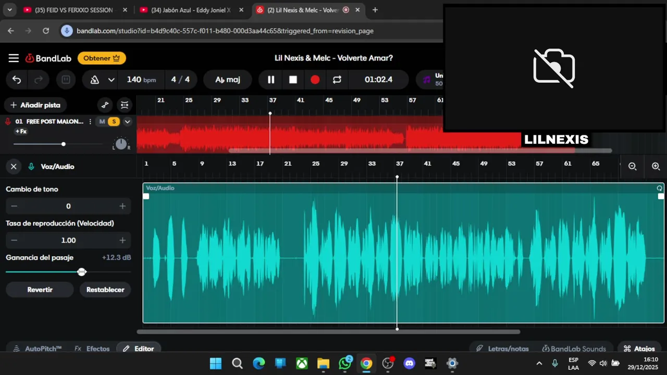Open the Efectos tab
Image resolution: width=667 pixels, height=375 pixels.
pos(92,348)
